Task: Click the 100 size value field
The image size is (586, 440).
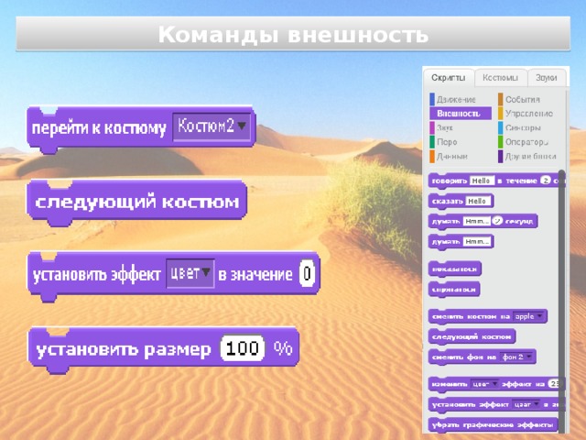Action: click(x=243, y=348)
